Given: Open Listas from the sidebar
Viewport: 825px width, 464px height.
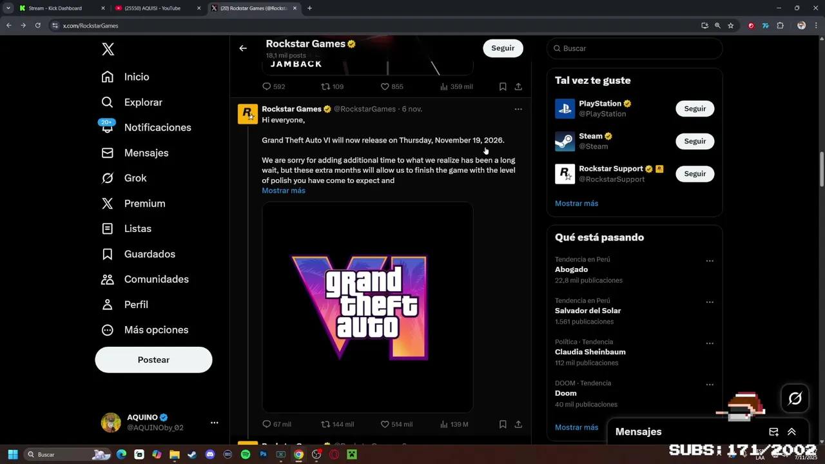Looking at the screenshot, I should pyautogui.click(x=127, y=229).
